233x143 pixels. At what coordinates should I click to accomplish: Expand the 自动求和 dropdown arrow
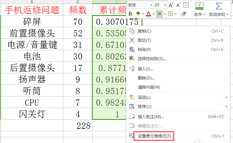[227, 15]
